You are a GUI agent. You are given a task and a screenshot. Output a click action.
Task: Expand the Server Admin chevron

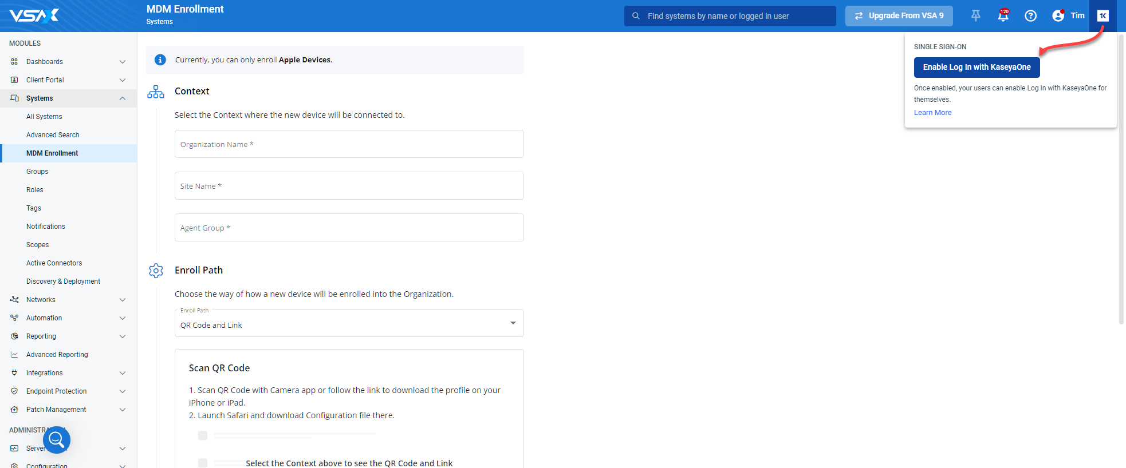123,449
